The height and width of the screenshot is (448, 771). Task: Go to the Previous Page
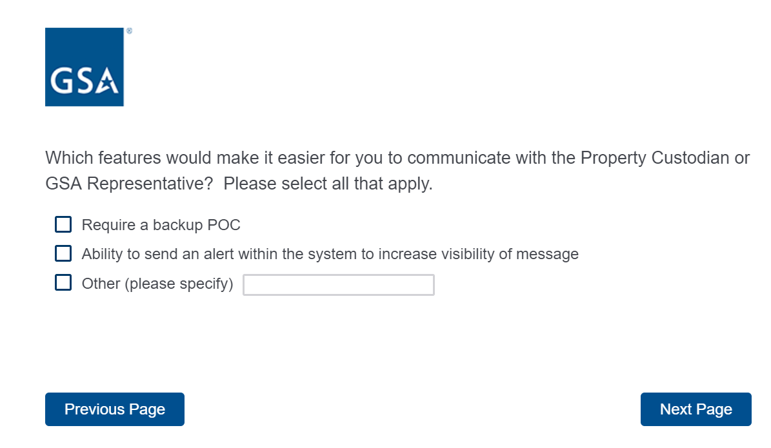(115, 409)
